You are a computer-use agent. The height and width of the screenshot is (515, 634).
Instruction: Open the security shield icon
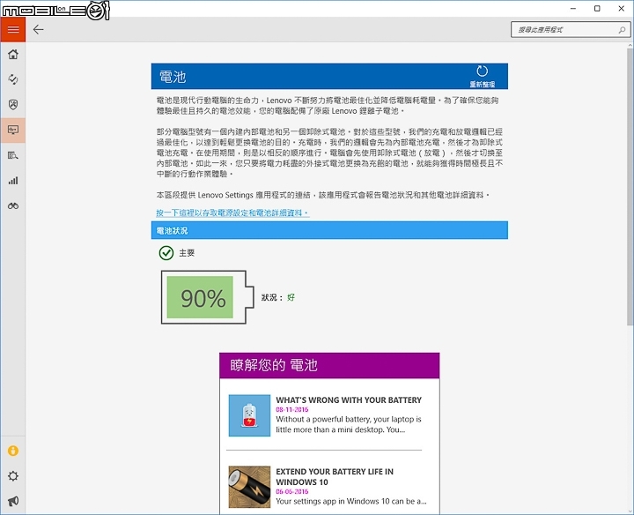coord(13,105)
